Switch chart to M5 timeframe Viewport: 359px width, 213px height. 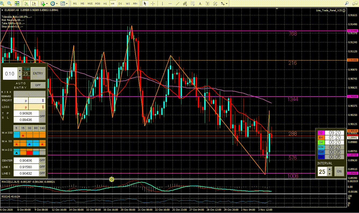point(82,3)
